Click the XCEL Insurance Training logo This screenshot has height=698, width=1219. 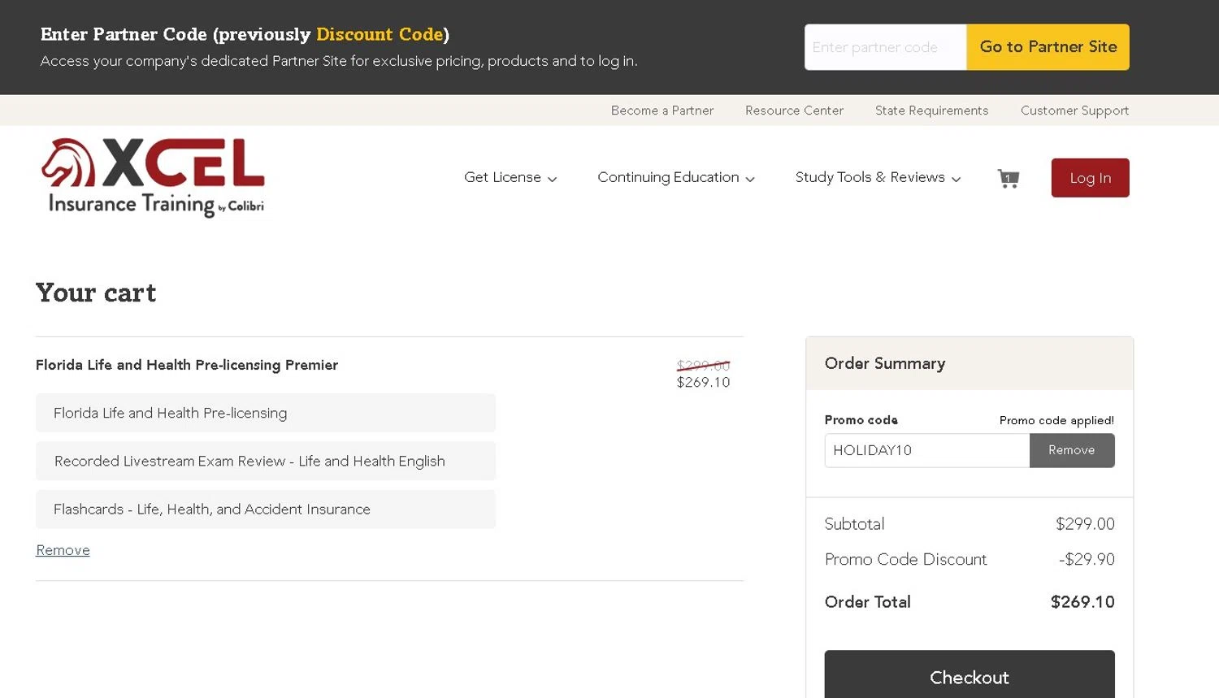153,177
